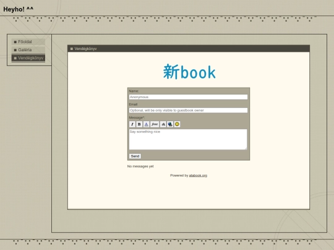Click the Send button
The width and height of the screenshot is (334, 250).
click(x=135, y=156)
